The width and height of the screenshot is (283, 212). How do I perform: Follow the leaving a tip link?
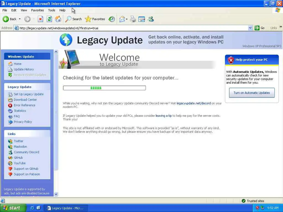click(164, 116)
